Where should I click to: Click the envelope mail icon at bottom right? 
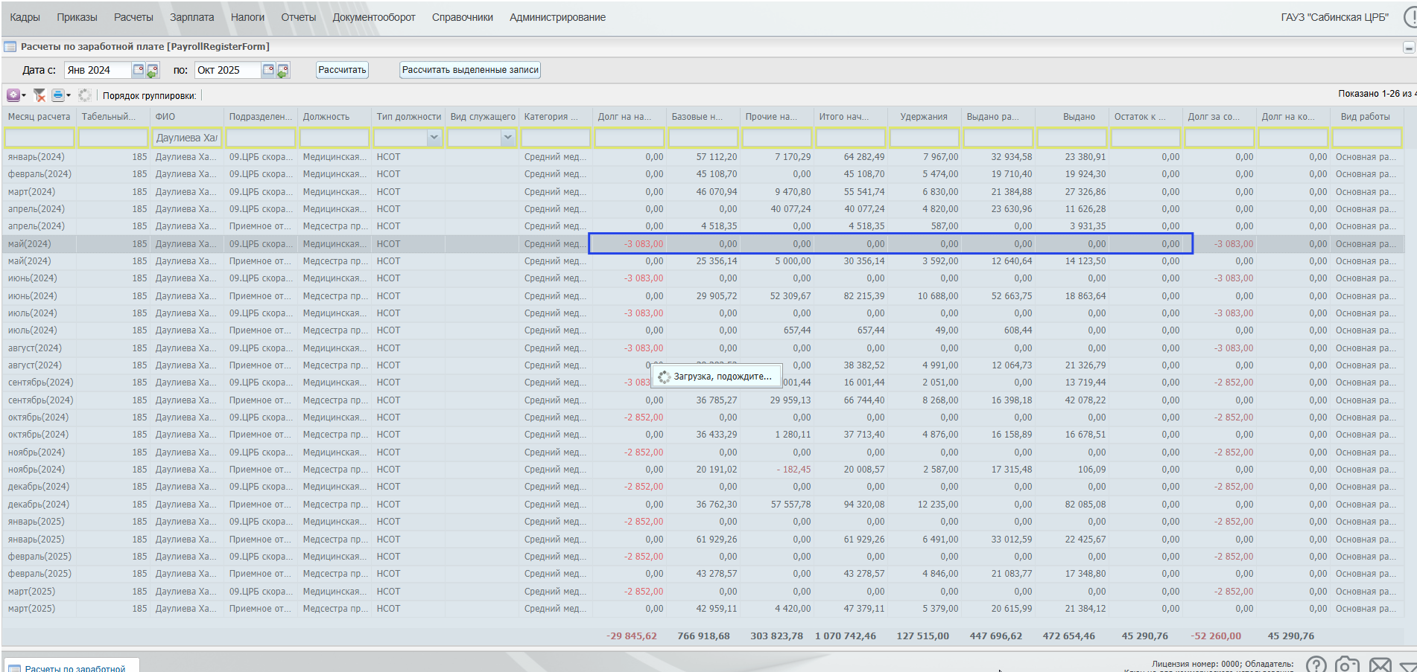1380,665
